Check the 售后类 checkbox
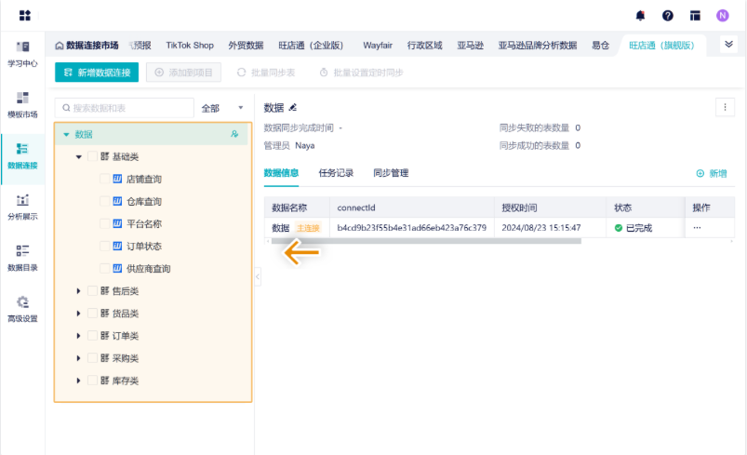 click(92, 290)
